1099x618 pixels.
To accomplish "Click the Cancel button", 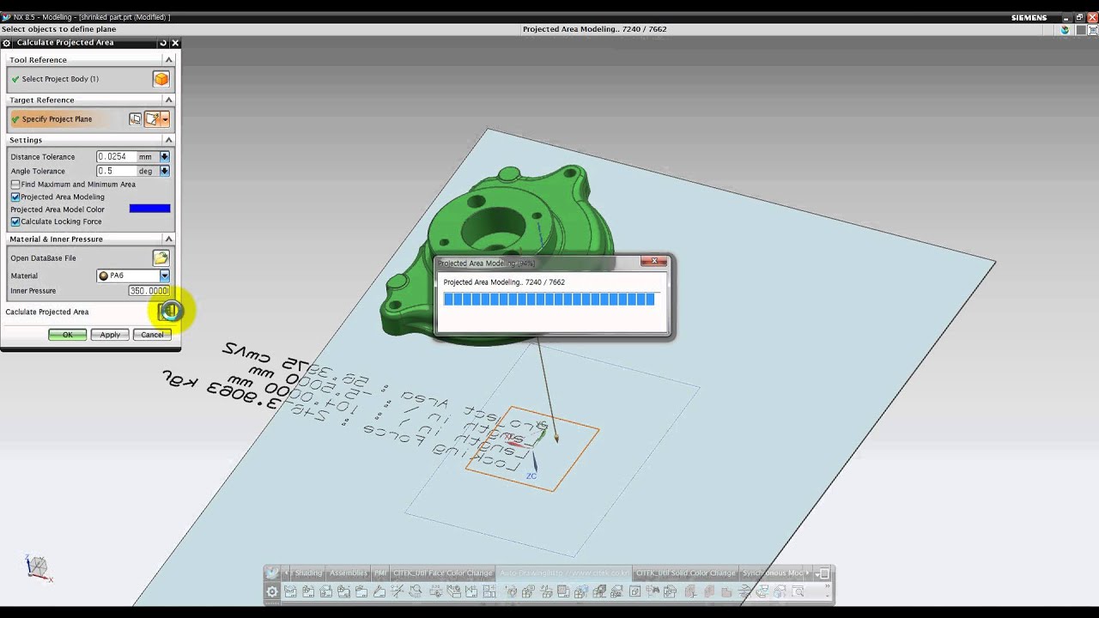I will pyautogui.click(x=152, y=335).
